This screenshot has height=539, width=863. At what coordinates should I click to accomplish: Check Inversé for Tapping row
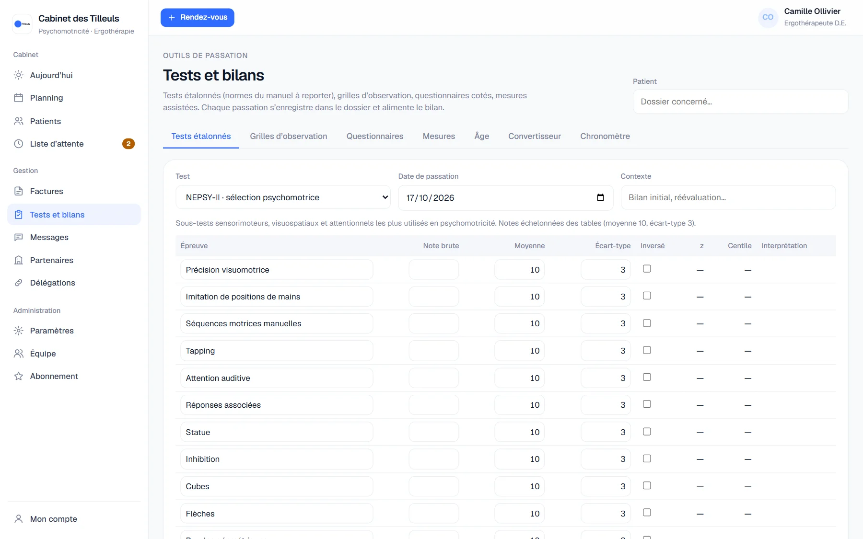[x=647, y=350]
